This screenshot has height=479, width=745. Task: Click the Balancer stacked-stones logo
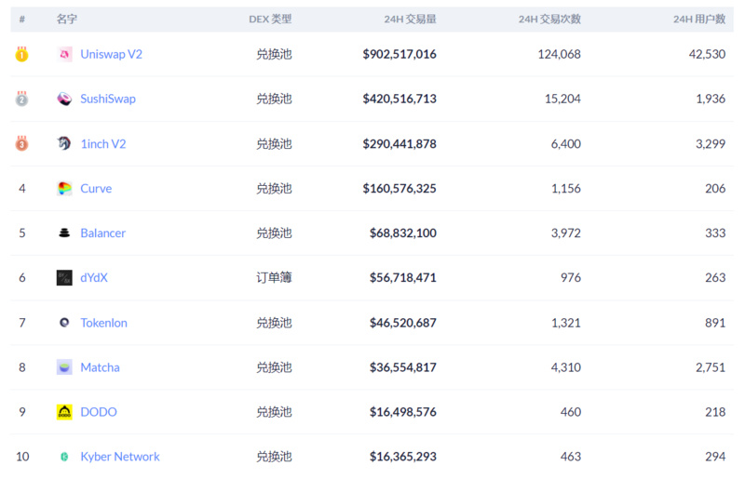(x=64, y=233)
